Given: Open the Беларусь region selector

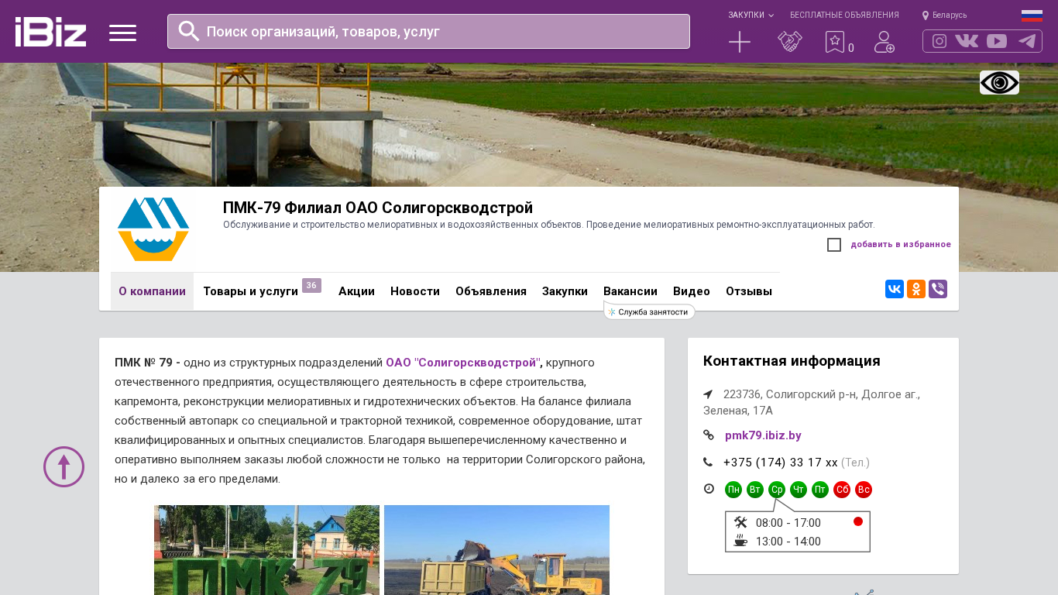Looking at the screenshot, I should pos(950,15).
